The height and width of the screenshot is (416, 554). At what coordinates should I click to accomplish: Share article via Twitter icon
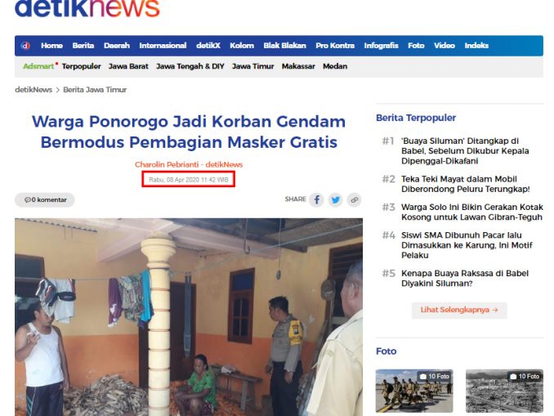pos(335,199)
